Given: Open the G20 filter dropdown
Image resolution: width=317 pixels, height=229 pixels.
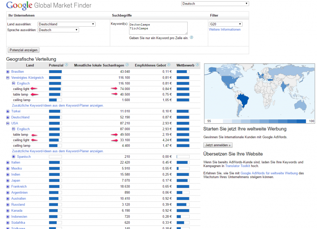Looking at the screenshot, I should (x=225, y=24).
